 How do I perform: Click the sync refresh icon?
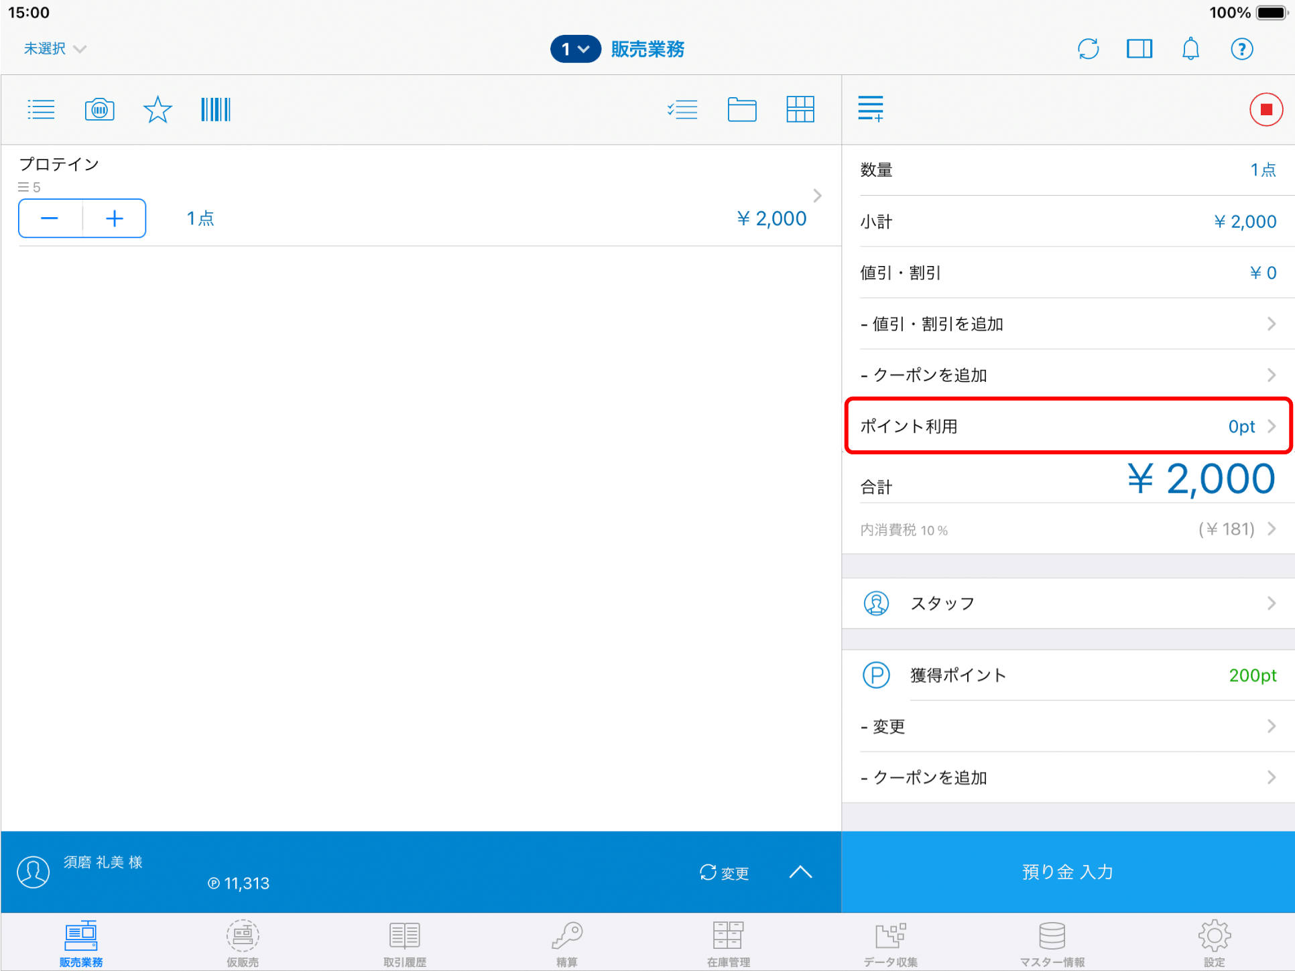tap(1088, 49)
